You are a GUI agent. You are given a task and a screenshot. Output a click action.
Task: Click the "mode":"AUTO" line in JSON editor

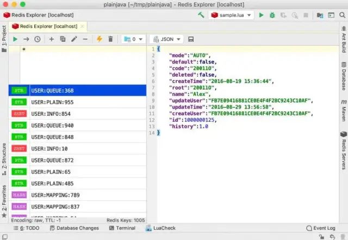coord(190,55)
